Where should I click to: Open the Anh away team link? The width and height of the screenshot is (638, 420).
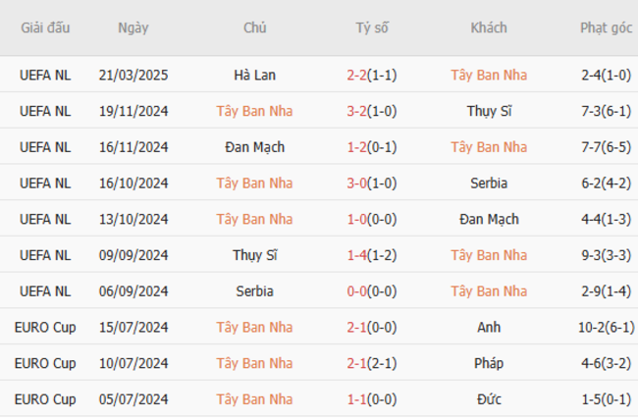(x=488, y=328)
